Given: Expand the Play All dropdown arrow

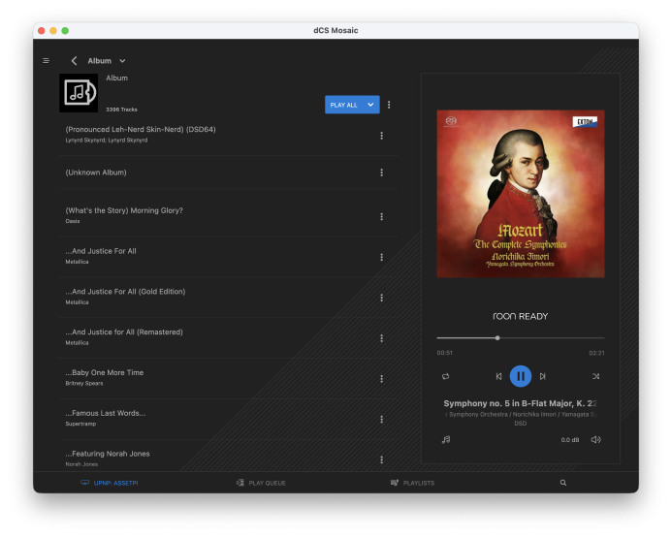Looking at the screenshot, I should coord(370,105).
